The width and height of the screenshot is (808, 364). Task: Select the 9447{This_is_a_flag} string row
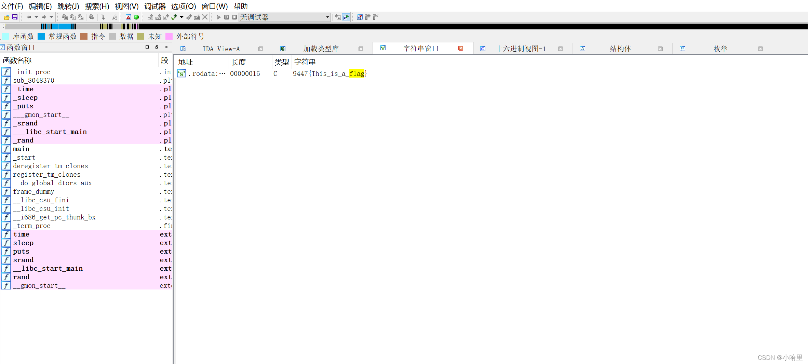click(x=356, y=73)
